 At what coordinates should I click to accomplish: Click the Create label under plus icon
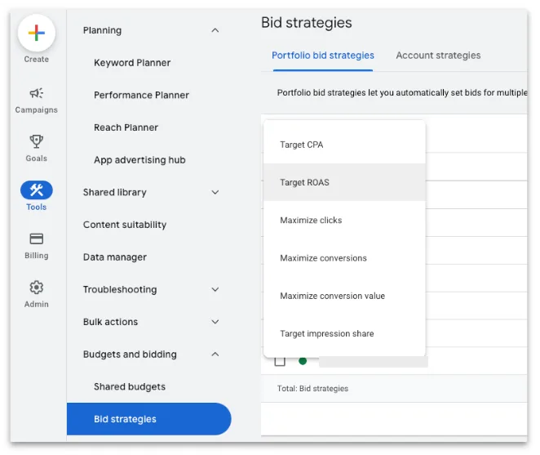coord(36,60)
